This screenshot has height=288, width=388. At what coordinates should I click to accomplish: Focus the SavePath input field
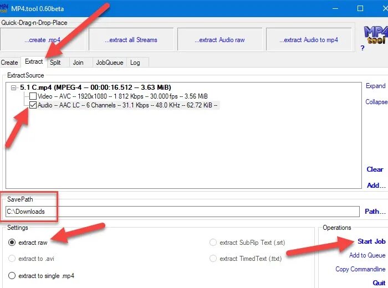pyautogui.click(x=182, y=212)
